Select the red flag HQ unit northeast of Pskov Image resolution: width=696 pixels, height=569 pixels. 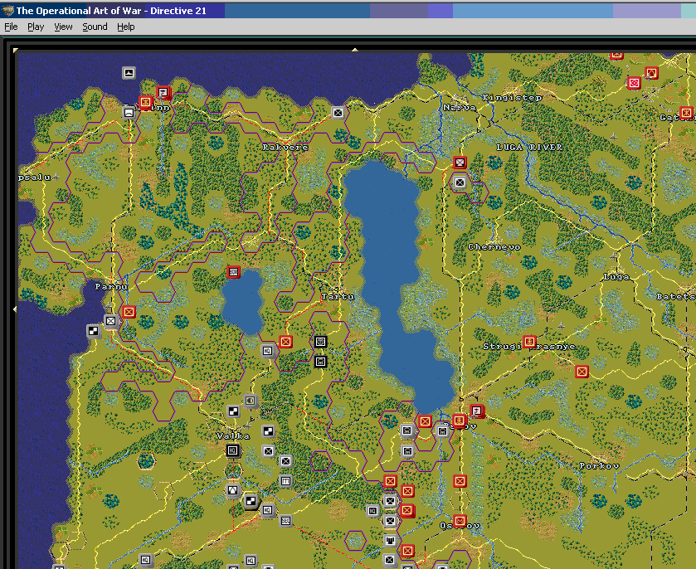(x=477, y=411)
